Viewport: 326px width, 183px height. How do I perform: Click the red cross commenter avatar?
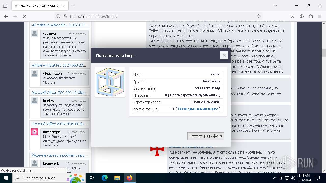157,151
